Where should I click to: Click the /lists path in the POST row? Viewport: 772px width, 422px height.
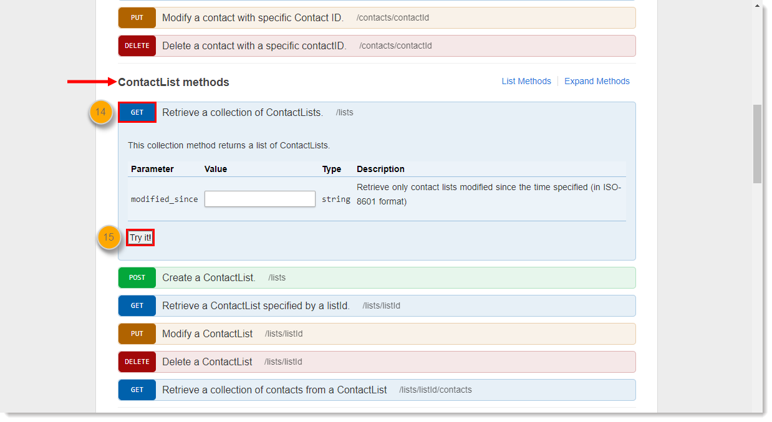point(277,278)
